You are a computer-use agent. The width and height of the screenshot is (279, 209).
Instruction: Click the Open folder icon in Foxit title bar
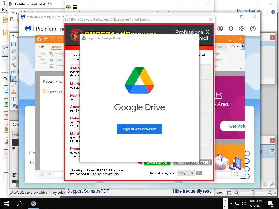(x=46, y=39)
